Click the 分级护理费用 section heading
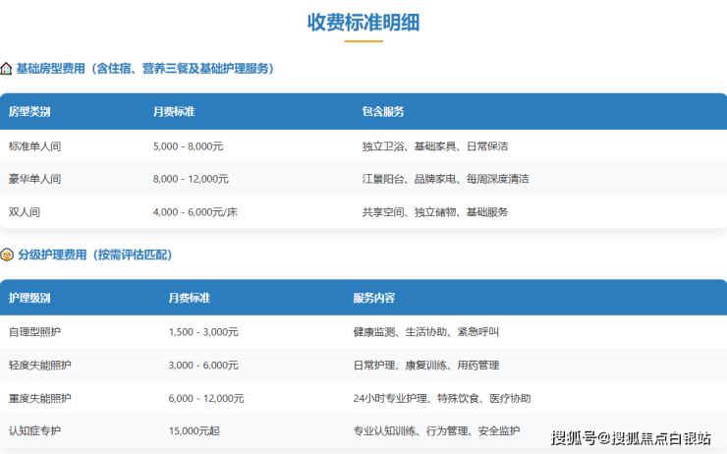 95,255
